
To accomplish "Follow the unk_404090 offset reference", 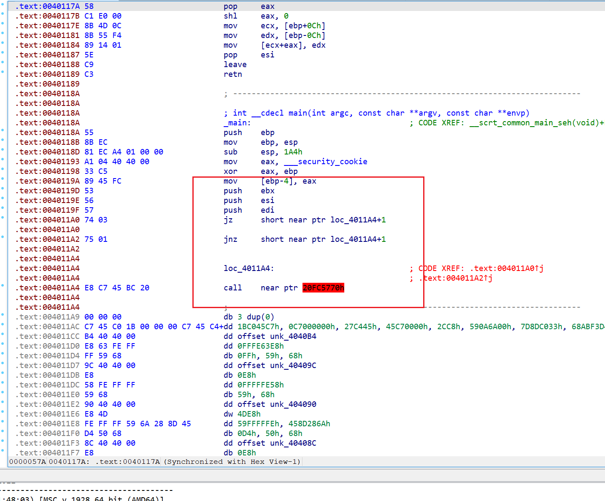I will click(293, 404).
